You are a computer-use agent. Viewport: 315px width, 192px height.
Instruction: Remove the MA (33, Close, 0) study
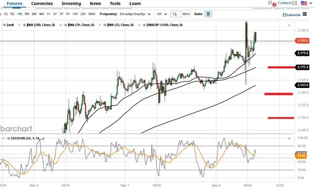[100, 25]
